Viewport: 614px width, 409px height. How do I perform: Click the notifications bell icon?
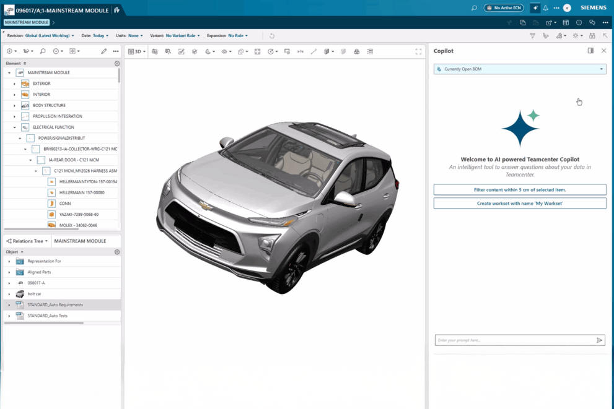tap(546, 8)
